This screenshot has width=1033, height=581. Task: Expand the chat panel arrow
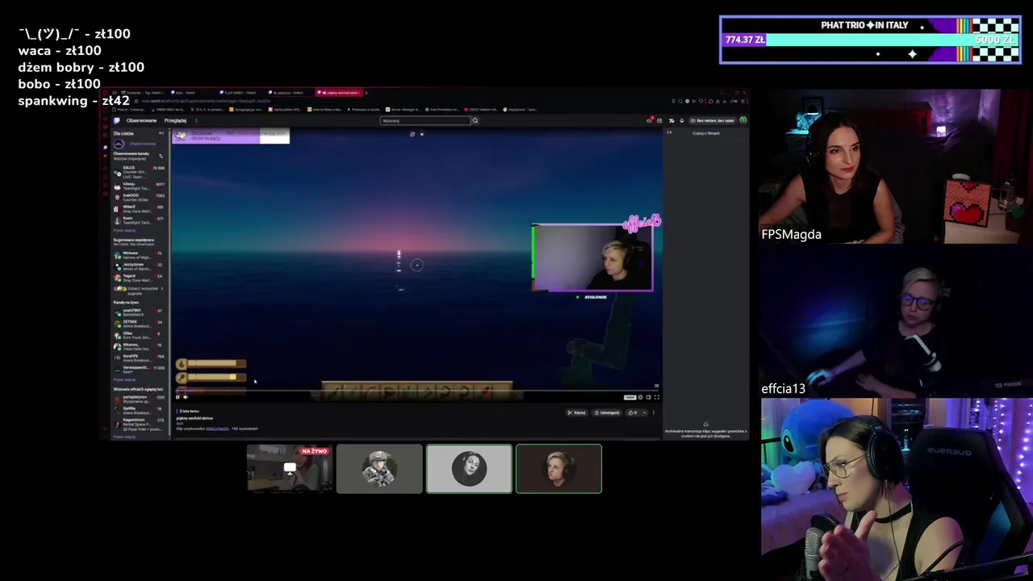tap(669, 132)
